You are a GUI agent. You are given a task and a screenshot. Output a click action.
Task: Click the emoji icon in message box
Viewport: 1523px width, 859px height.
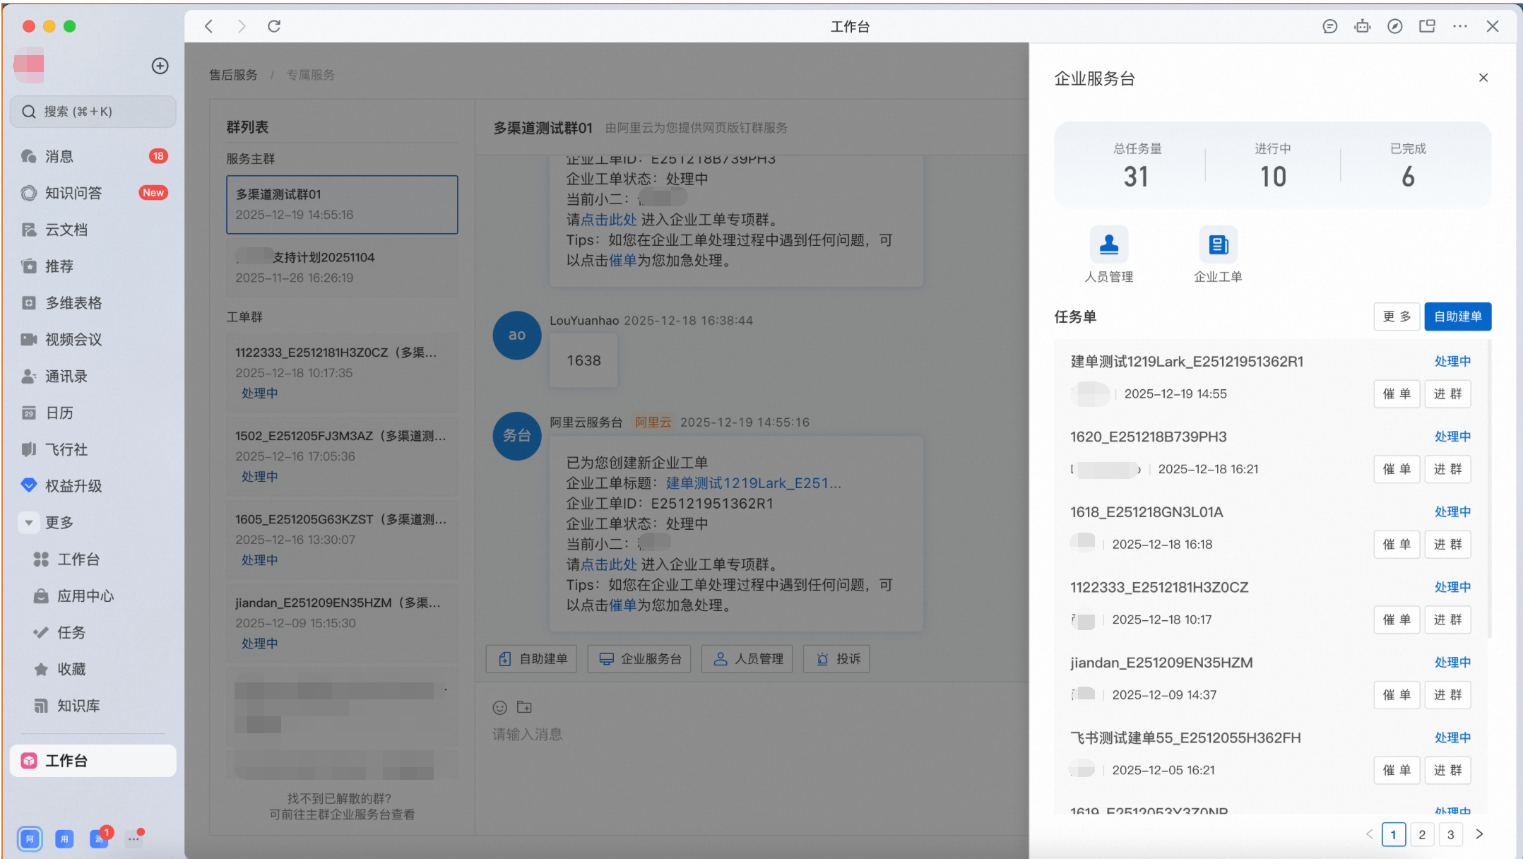(500, 707)
